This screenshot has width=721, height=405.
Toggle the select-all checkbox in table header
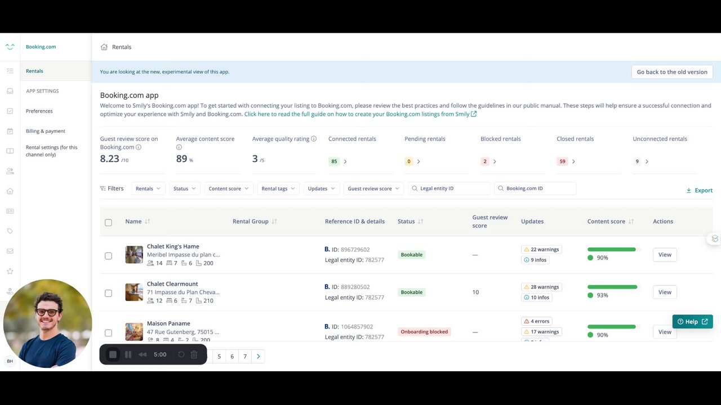(108, 222)
